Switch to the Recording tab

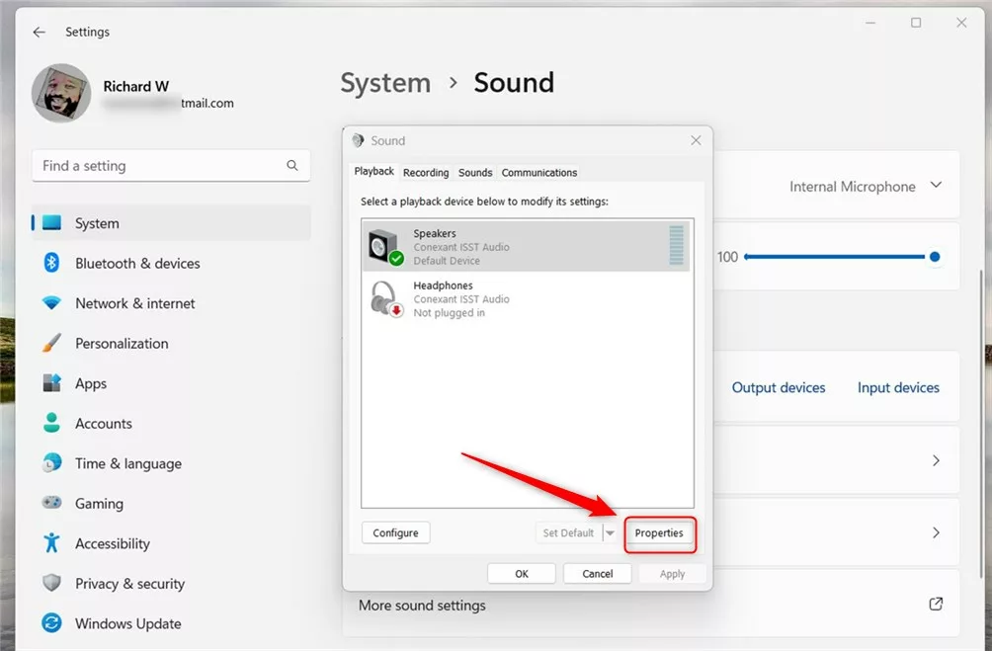pyautogui.click(x=426, y=173)
